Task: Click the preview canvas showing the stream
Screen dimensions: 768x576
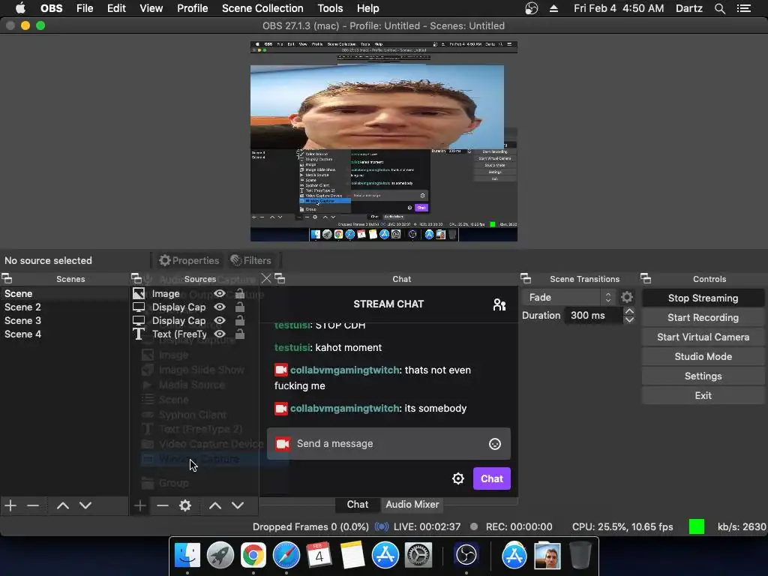Action: (x=384, y=141)
